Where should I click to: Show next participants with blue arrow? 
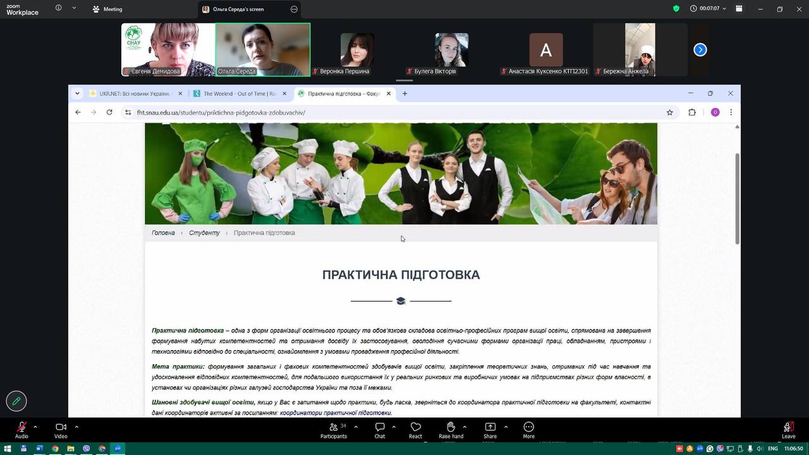(700, 50)
